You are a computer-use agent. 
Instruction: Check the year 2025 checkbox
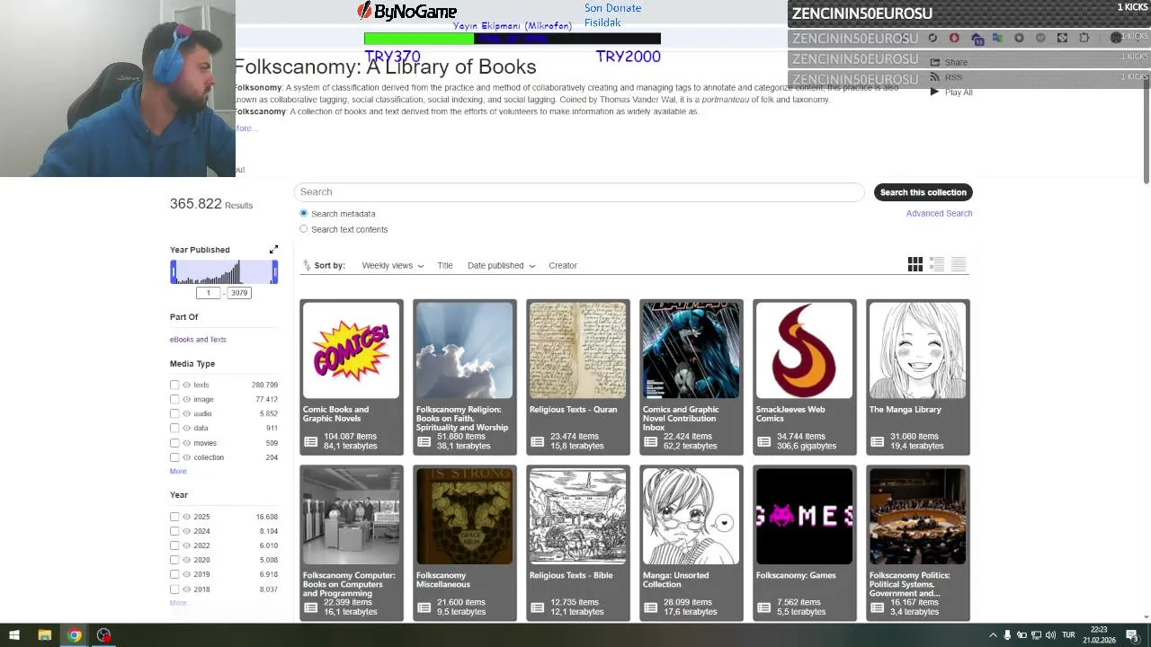click(174, 517)
